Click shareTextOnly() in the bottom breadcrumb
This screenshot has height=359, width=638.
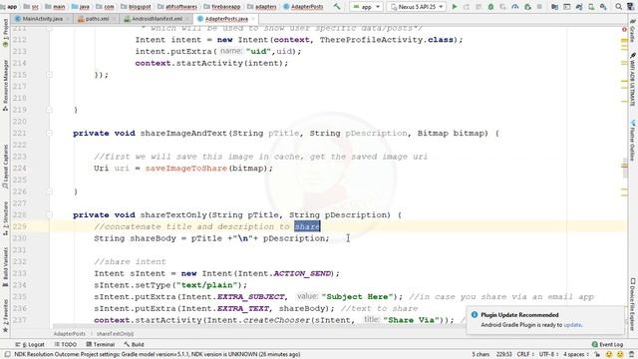tap(116, 334)
